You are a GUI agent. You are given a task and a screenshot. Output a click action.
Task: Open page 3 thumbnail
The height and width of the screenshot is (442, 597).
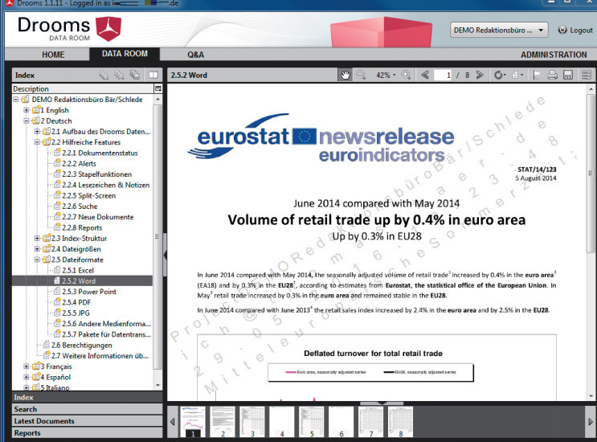click(x=252, y=422)
